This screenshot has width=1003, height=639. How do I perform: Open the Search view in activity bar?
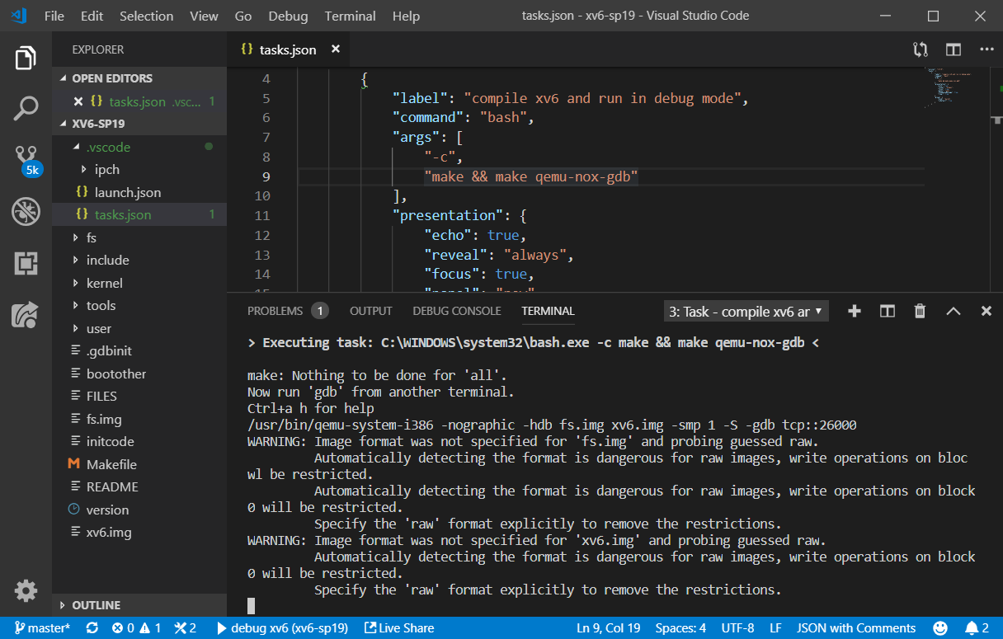(26, 107)
